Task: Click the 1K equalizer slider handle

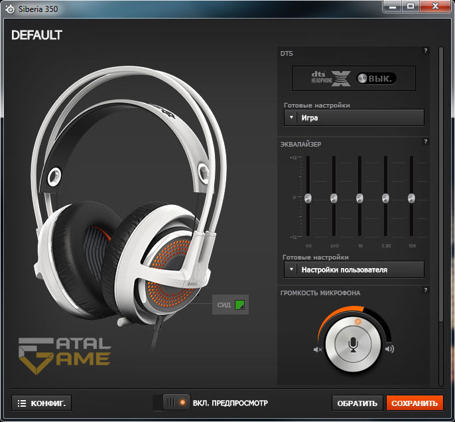Action: tap(359, 198)
